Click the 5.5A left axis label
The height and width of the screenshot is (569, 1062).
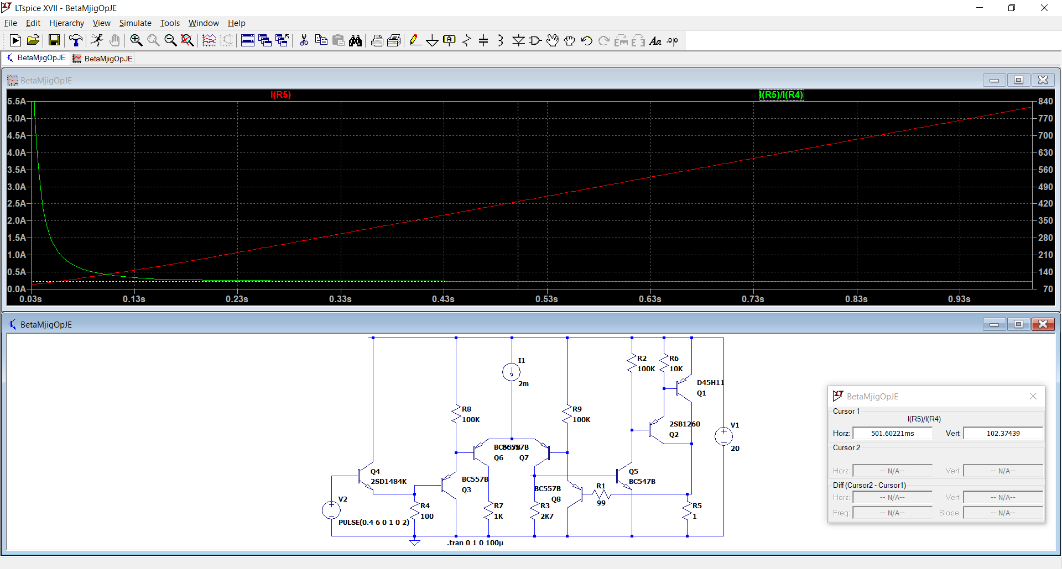point(17,101)
